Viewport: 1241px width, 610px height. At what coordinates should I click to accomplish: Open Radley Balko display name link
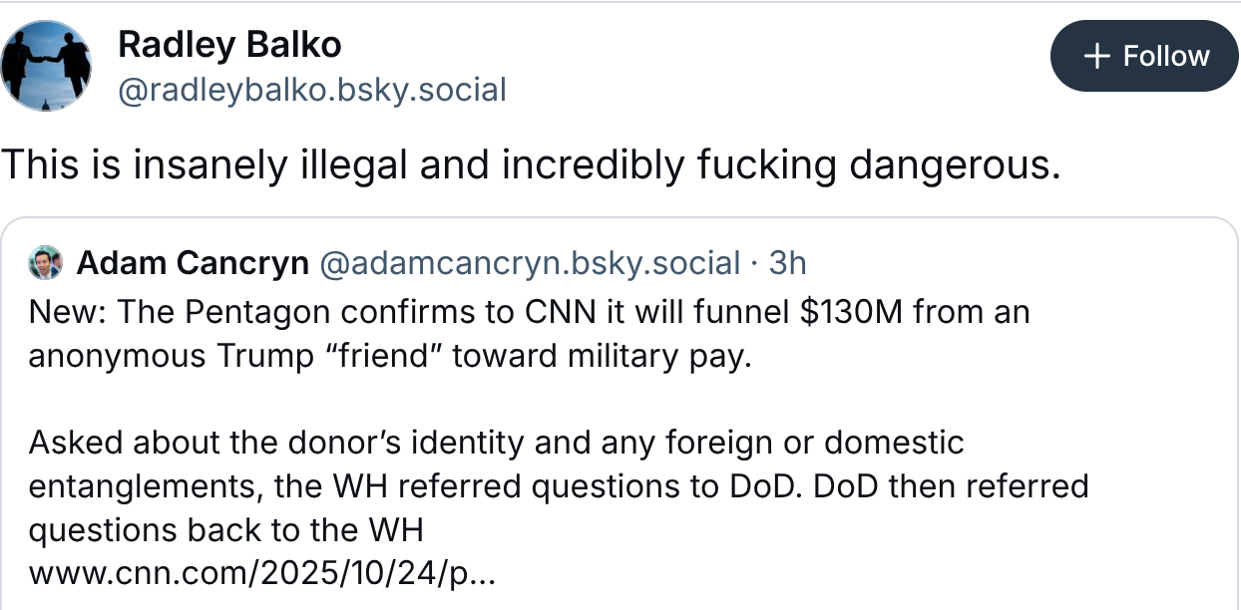(229, 44)
